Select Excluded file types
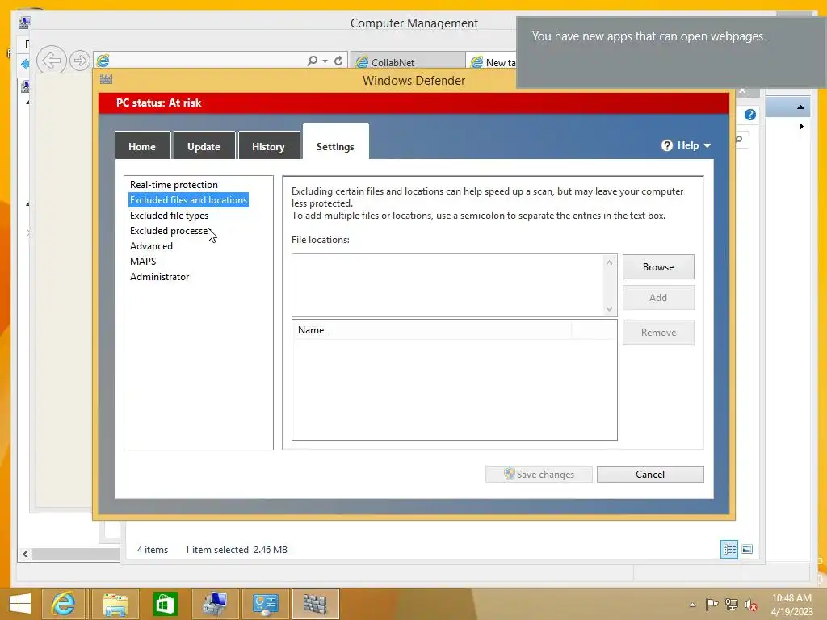The width and height of the screenshot is (827, 620). pos(169,215)
